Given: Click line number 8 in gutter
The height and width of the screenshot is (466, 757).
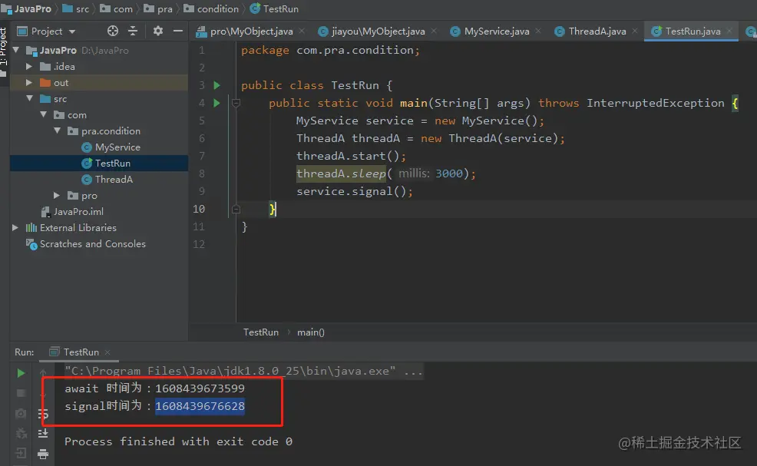Looking at the screenshot, I should [201, 174].
